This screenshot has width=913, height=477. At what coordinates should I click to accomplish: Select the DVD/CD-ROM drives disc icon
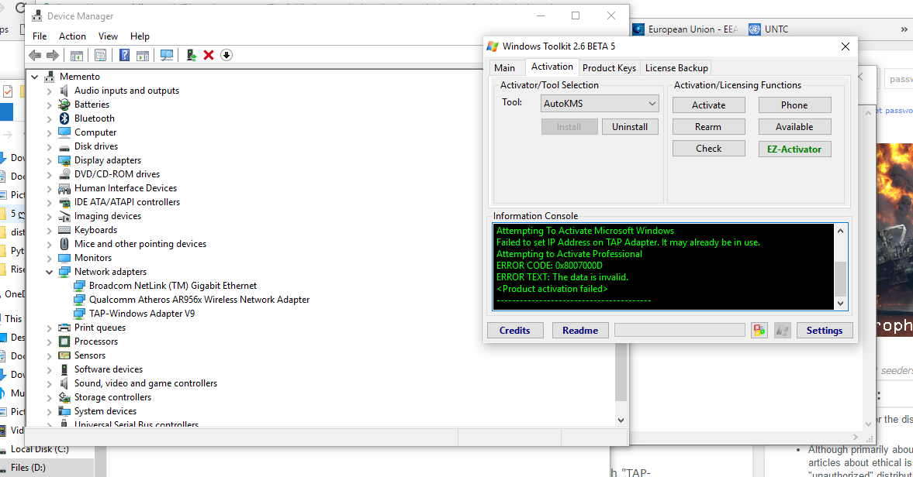(64, 174)
